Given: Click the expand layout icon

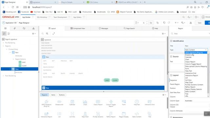Looking at the screenshot, I should tap(54, 33).
